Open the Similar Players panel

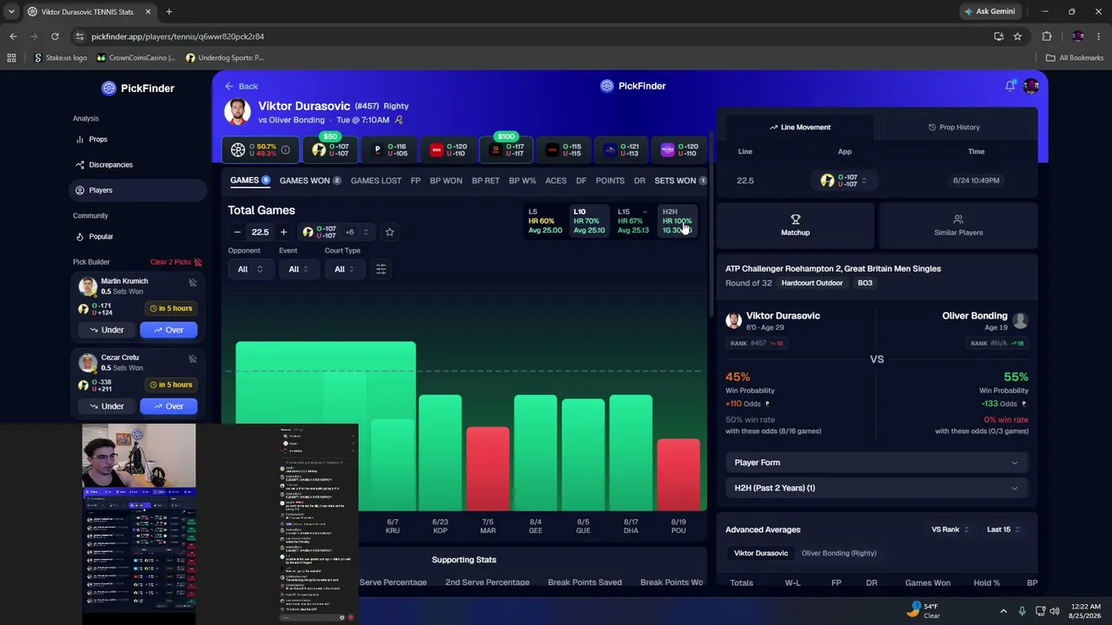[x=958, y=225]
